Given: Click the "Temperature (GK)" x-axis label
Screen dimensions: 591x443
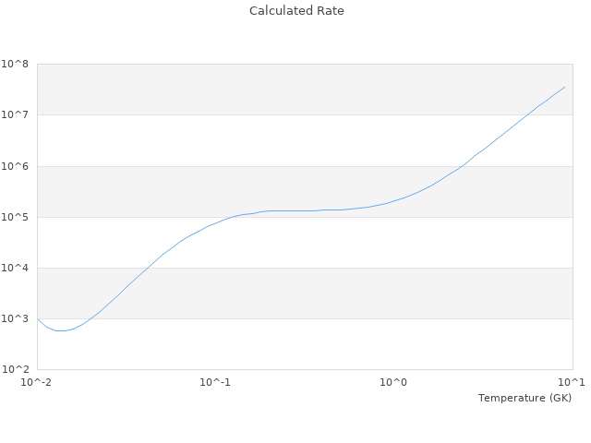Looking at the screenshot, I should coord(525,398).
